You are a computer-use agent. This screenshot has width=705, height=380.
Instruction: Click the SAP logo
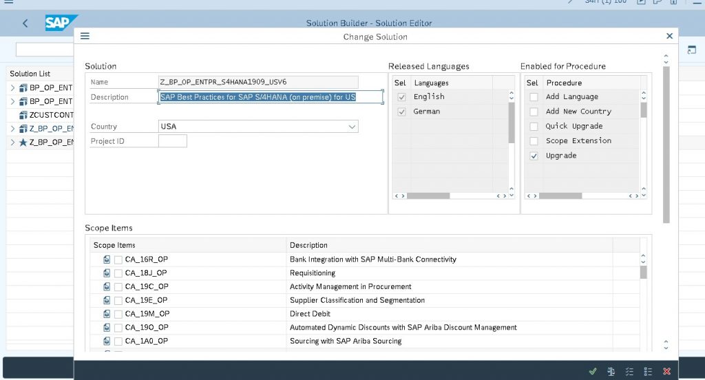pos(61,23)
